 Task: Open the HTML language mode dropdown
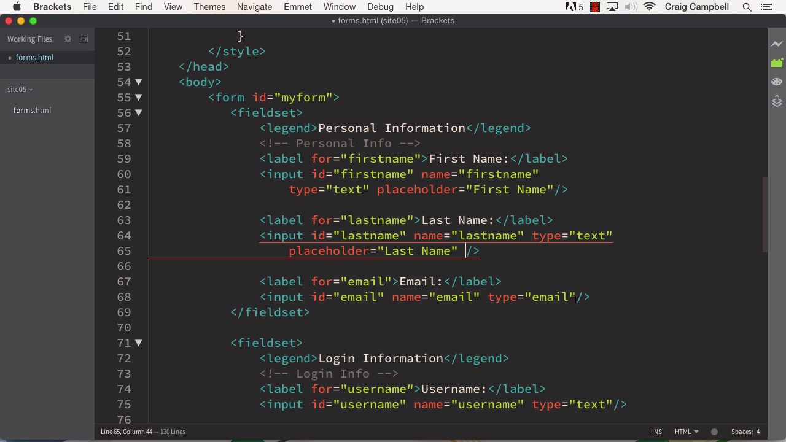[x=687, y=432]
